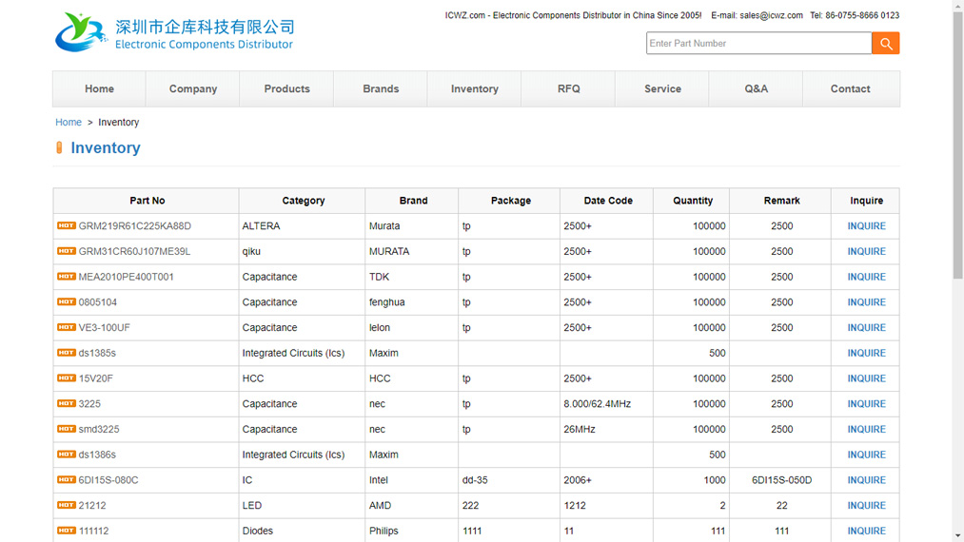Click INQUIRE for part 21212

pyautogui.click(x=866, y=505)
